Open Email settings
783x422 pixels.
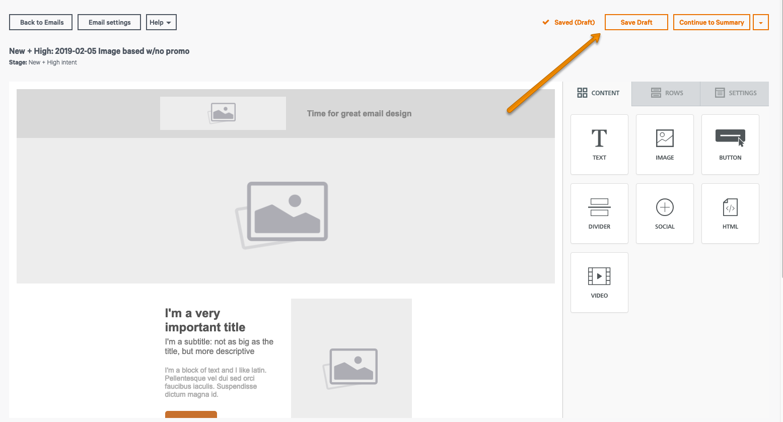click(109, 22)
